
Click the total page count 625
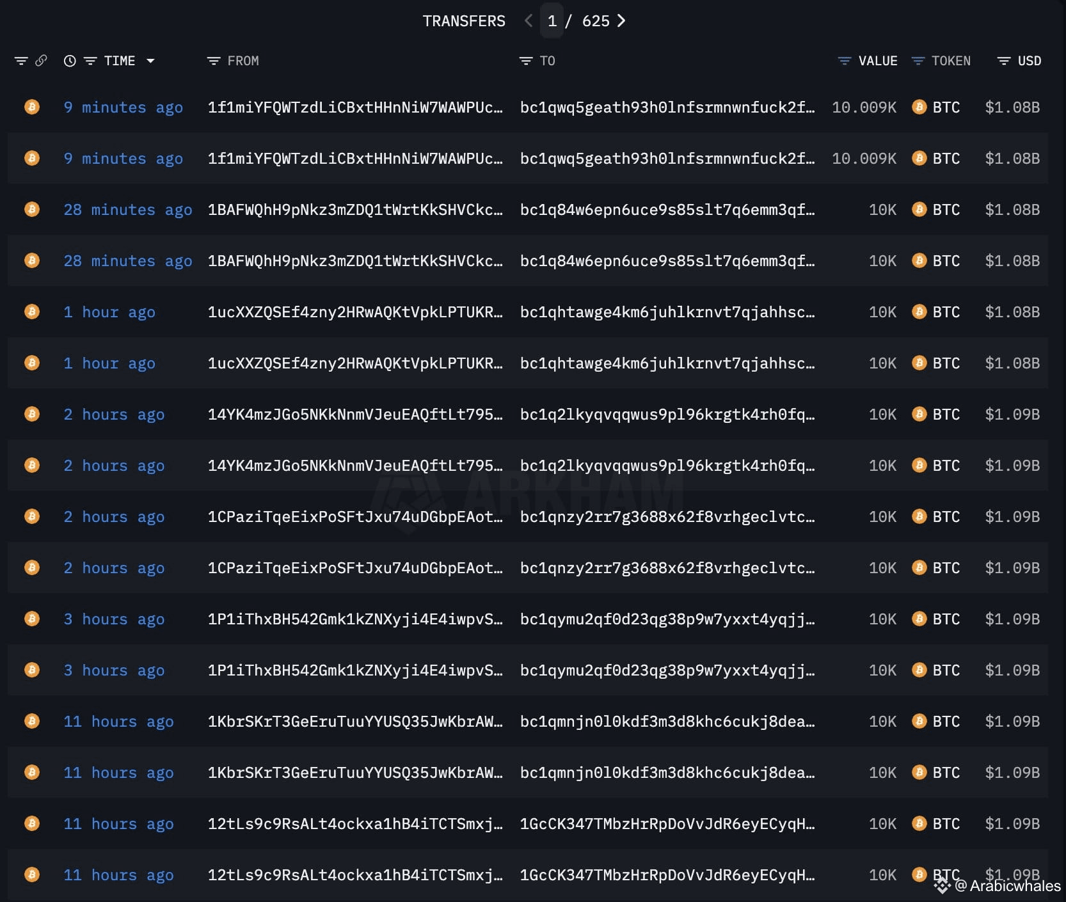[x=596, y=21]
